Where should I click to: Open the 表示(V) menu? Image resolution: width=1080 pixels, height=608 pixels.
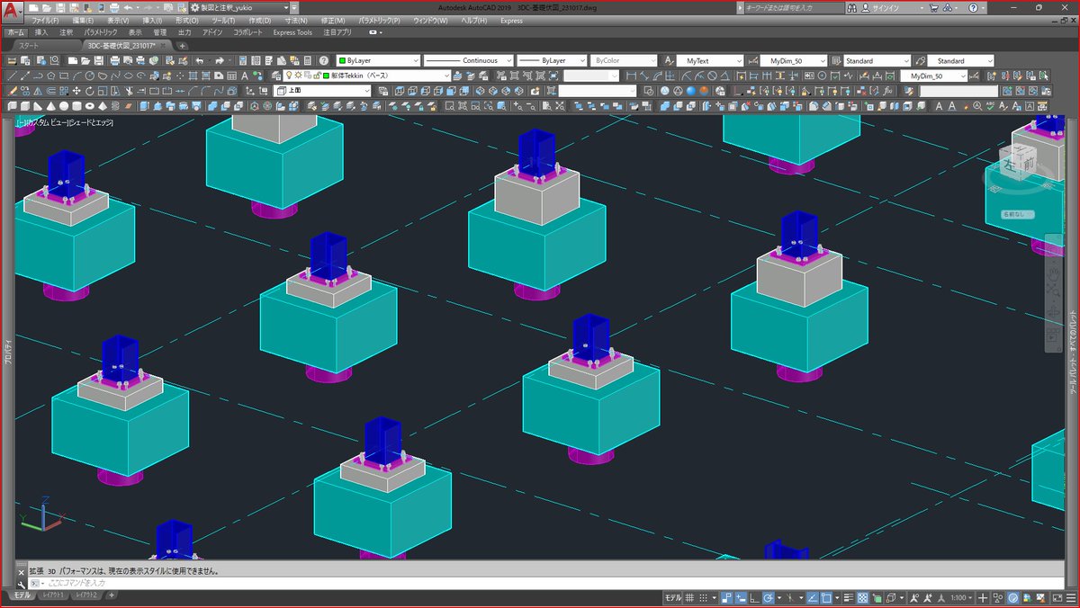tap(117, 20)
